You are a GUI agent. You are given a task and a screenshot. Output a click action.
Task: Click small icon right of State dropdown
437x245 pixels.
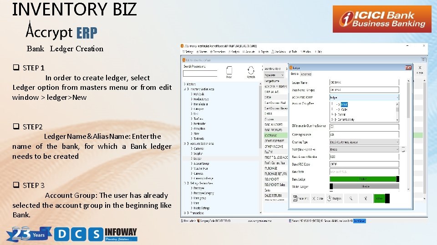(x=403, y=149)
